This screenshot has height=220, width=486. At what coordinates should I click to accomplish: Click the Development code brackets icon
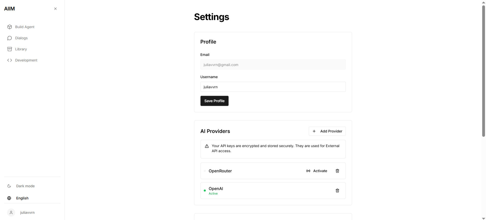click(x=10, y=60)
